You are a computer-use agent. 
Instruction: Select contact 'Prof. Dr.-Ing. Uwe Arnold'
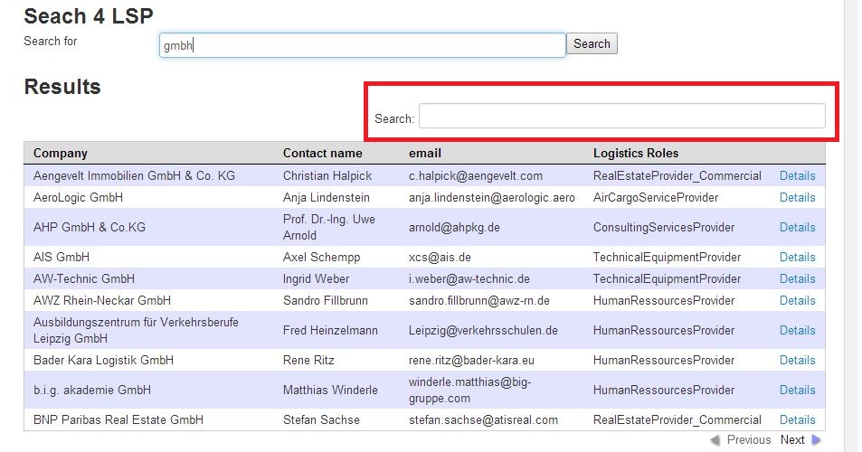coord(328,227)
